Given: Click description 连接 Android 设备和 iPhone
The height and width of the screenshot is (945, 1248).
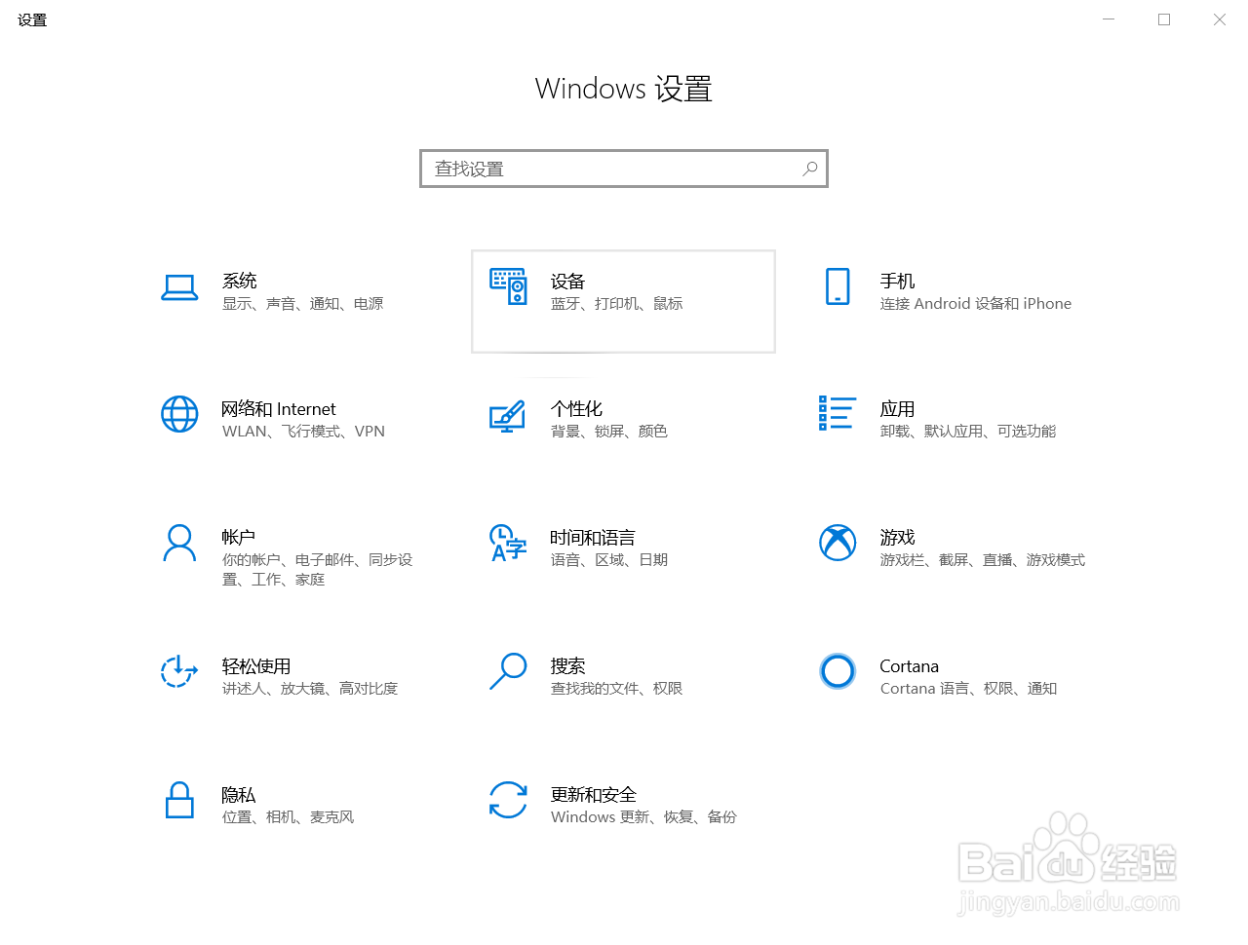Looking at the screenshot, I should point(975,304).
